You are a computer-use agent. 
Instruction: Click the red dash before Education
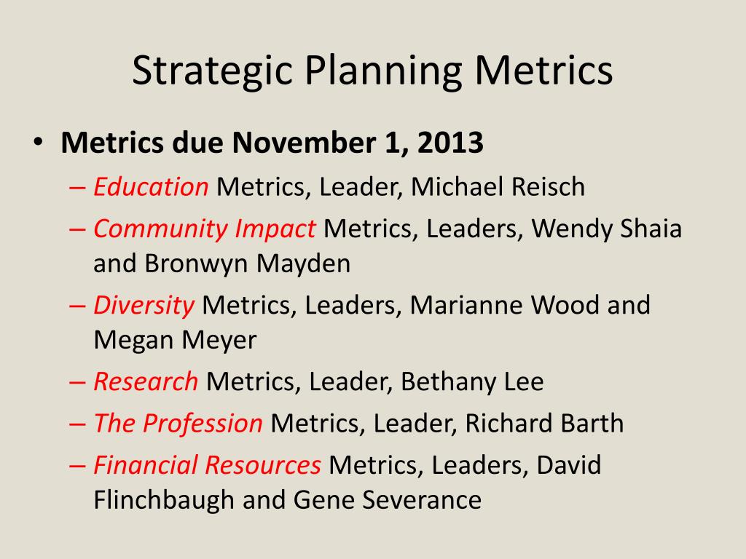pyautogui.click(x=77, y=187)
